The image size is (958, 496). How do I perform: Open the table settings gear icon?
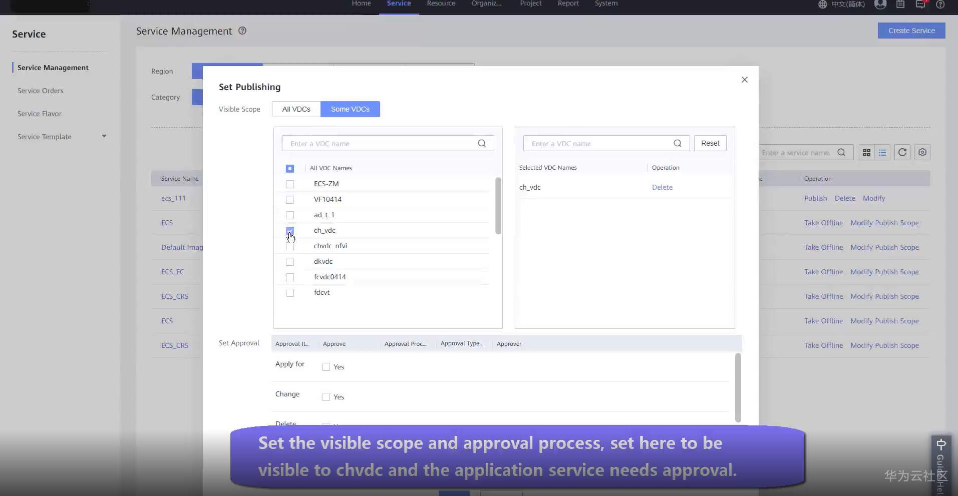[922, 153]
